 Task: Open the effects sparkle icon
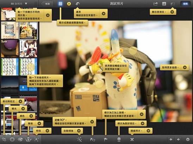pyautogui.click(x=36, y=139)
